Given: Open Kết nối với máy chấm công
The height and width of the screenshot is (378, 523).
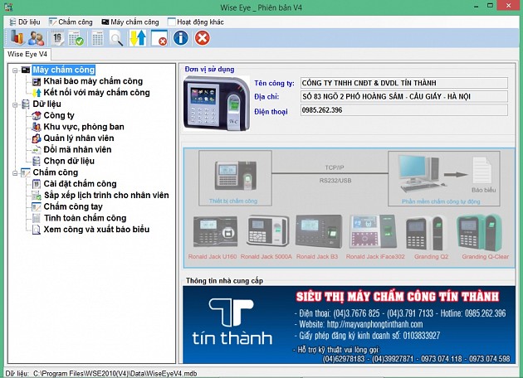Looking at the screenshot, I should click(97, 92).
